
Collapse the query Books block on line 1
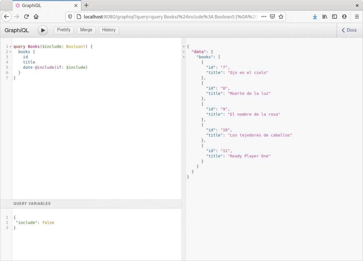(10, 47)
